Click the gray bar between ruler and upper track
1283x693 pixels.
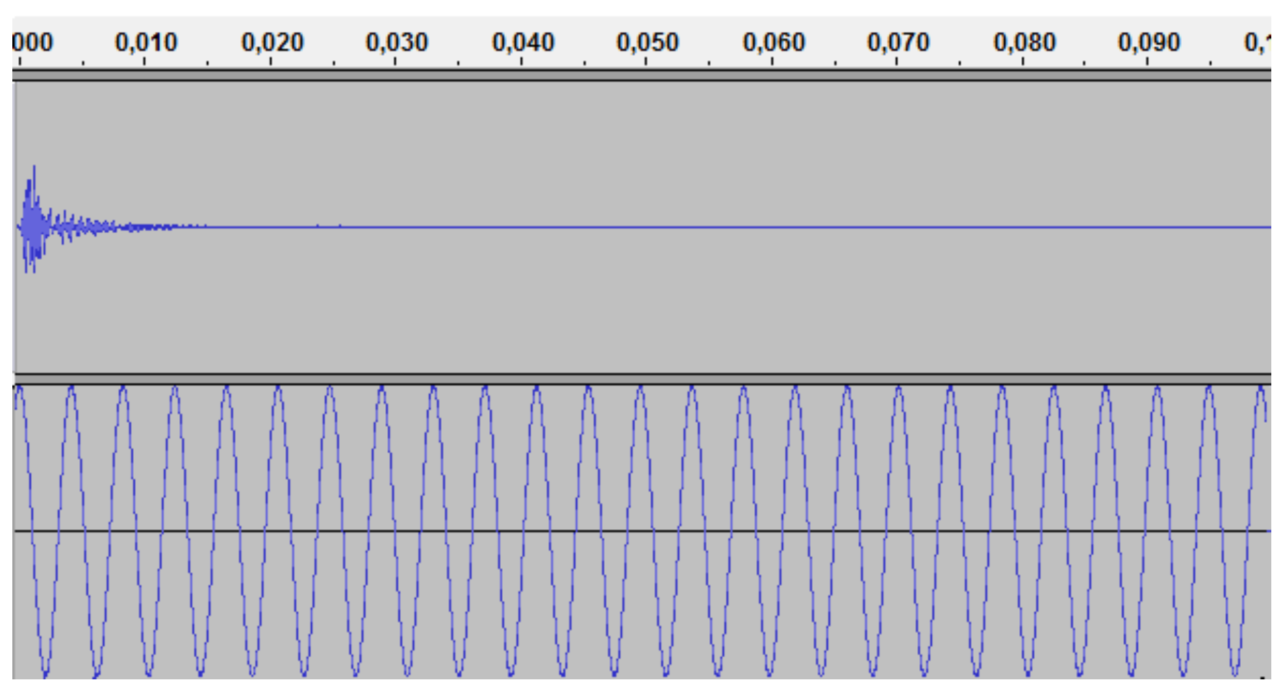coord(642,75)
